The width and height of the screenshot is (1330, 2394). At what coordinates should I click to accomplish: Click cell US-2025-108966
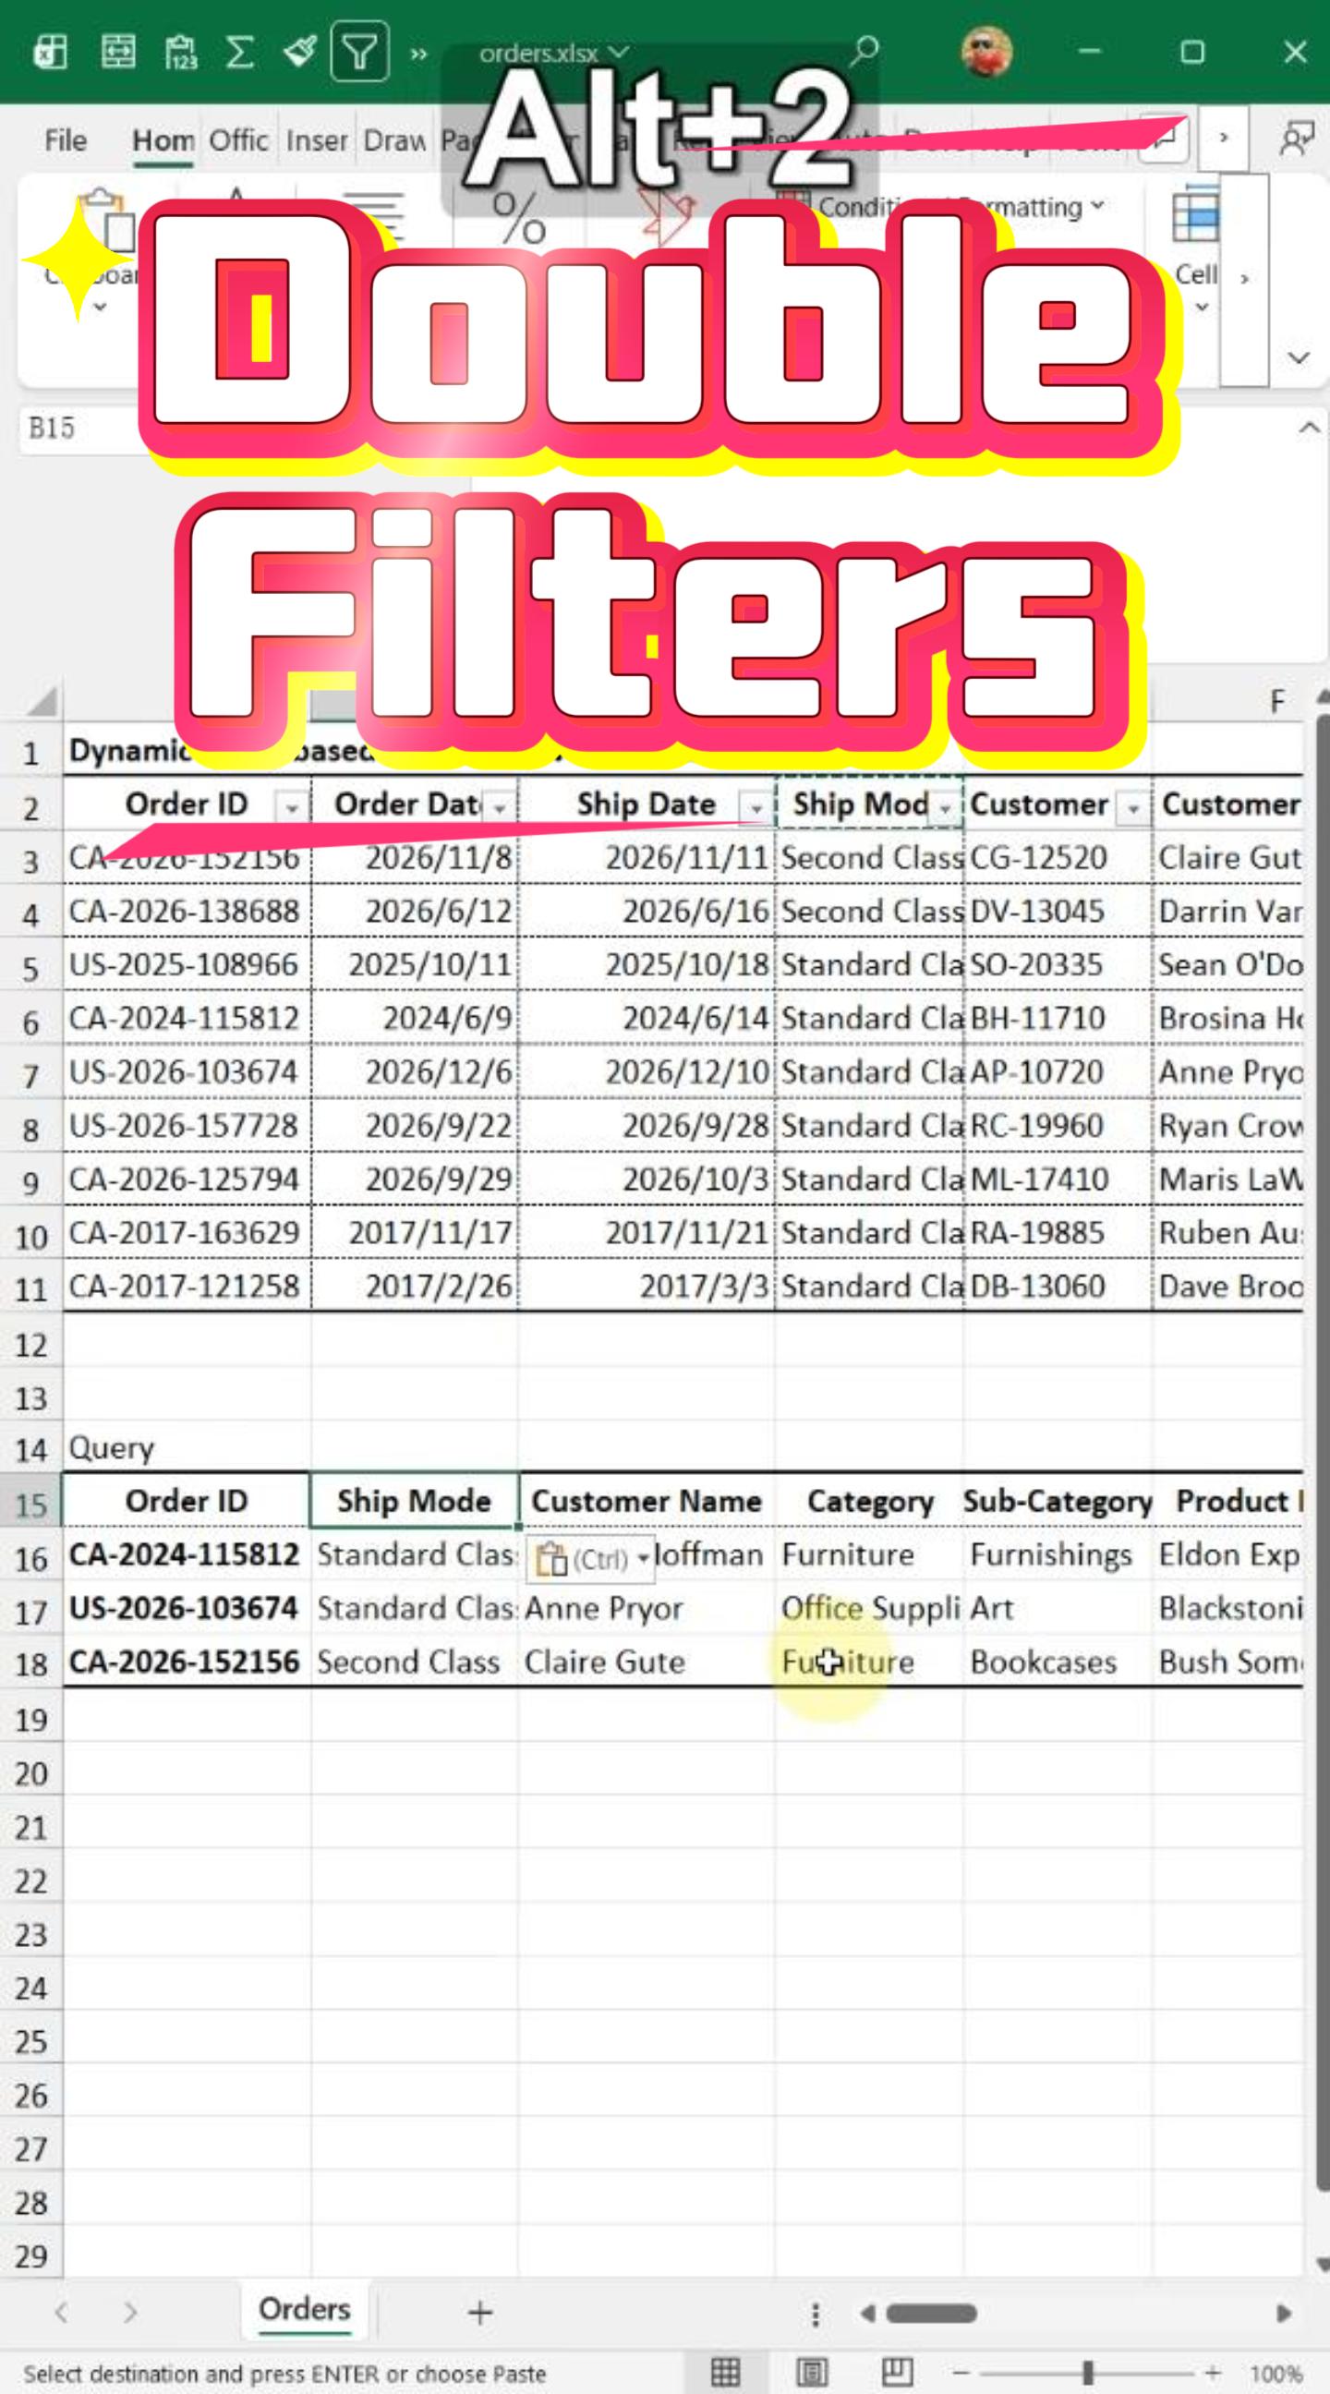(x=185, y=965)
